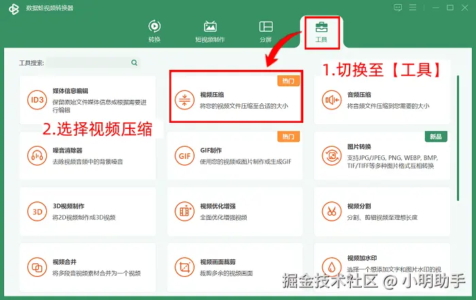Click the feedback message icon in title bar
The height and width of the screenshot is (300, 476).
coord(398,7)
